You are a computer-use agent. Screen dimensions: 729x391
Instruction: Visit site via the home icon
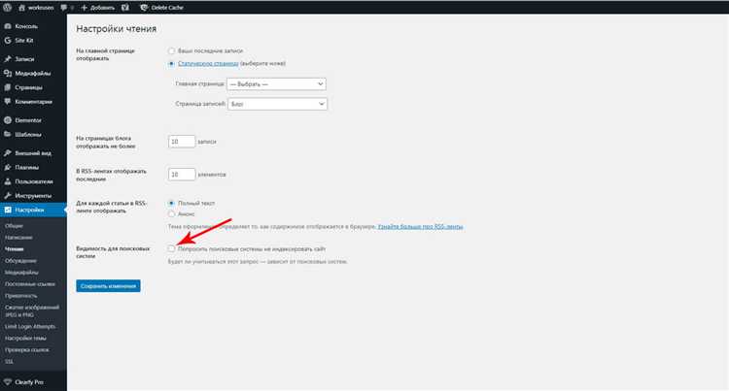(x=21, y=8)
